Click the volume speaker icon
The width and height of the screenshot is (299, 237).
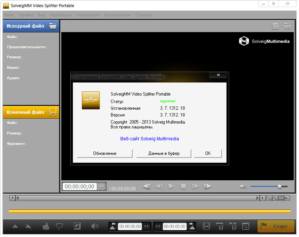pos(243,187)
